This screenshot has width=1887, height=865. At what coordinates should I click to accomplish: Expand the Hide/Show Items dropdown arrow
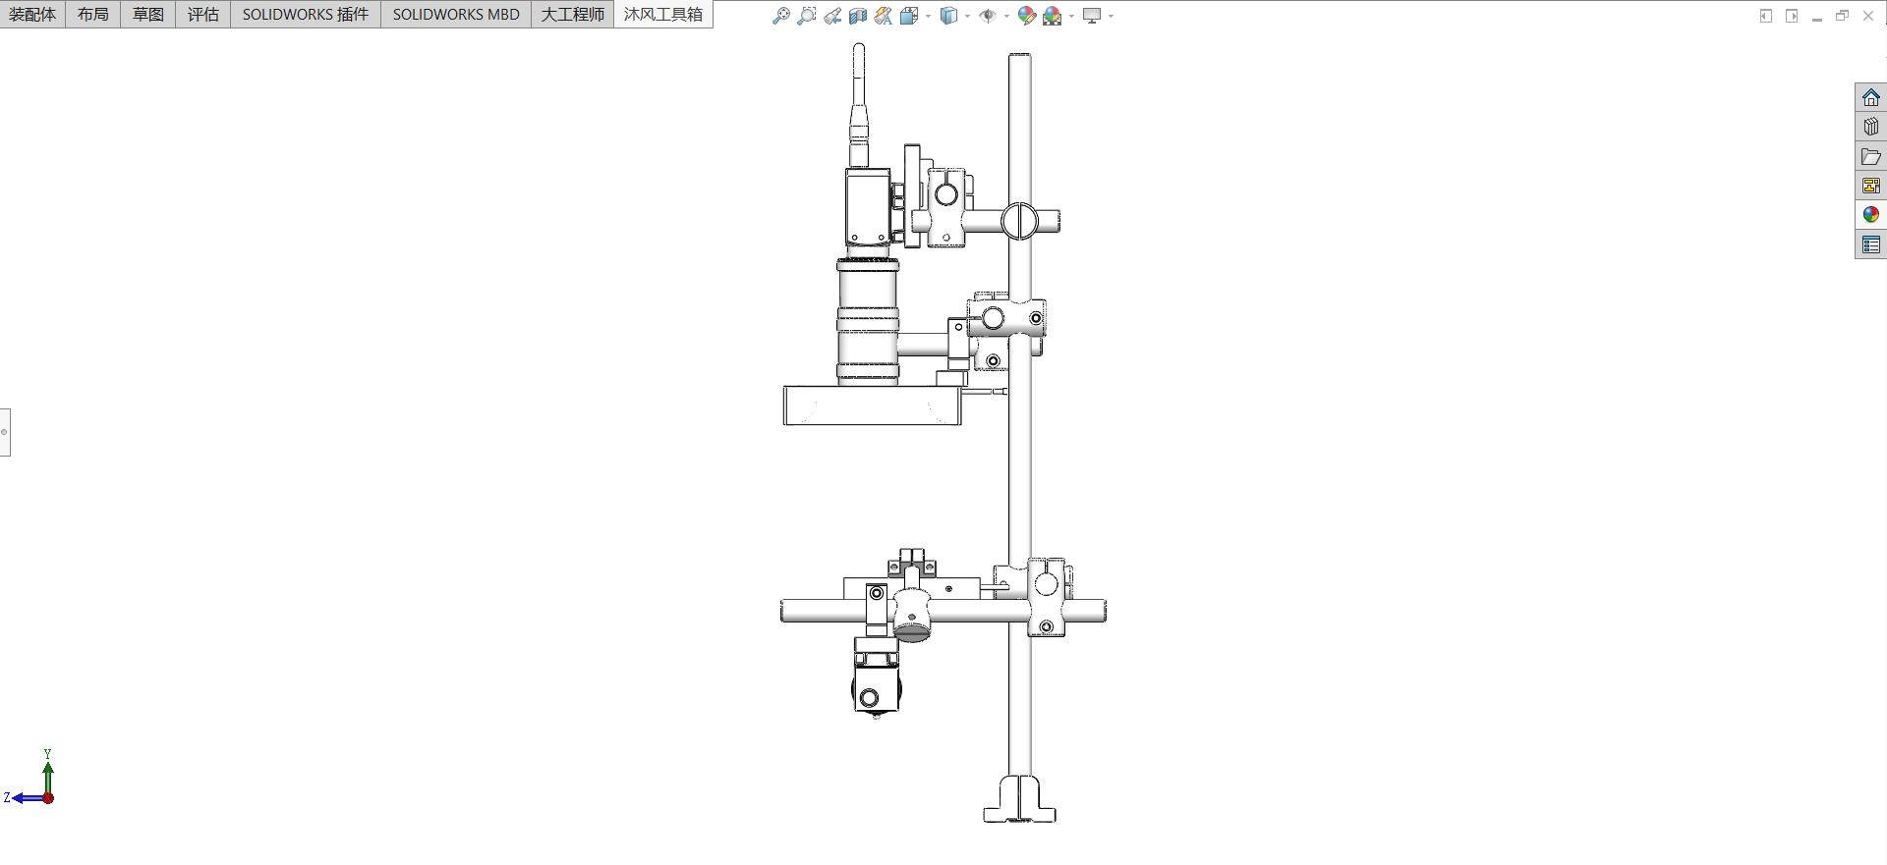click(x=1006, y=16)
